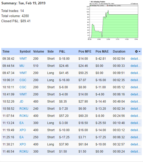Screen dimensions: 143x162
Task: Sort table by Symbol column header
Action: coord(25,52)
